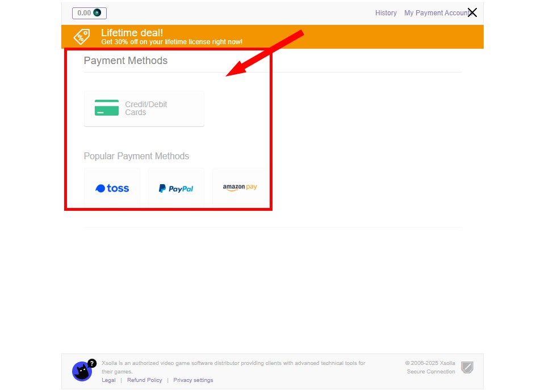Click the green credit card icon
This screenshot has width=545, height=391.
(107, 108)
